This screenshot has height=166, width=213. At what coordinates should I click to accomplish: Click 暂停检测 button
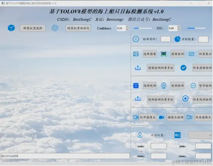[x=205, y=86]
